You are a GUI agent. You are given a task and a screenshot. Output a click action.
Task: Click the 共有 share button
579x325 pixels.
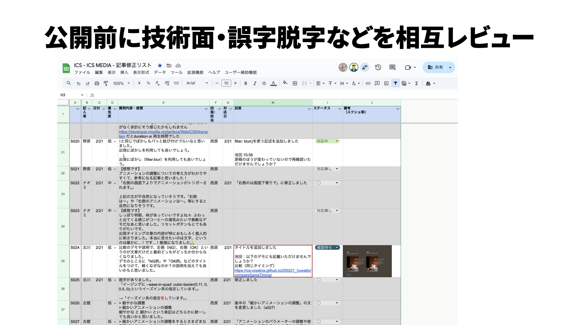tap(435, 67)
